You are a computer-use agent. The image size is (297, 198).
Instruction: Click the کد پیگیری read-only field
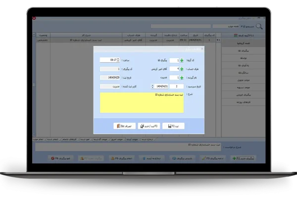[x=110, y=69]
